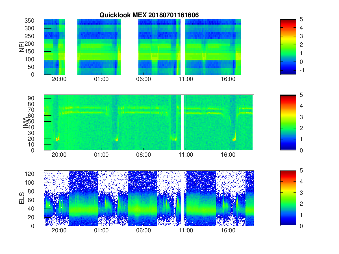
Task: Click the 5 label on IMA colorbar
Action: point(301,95)
